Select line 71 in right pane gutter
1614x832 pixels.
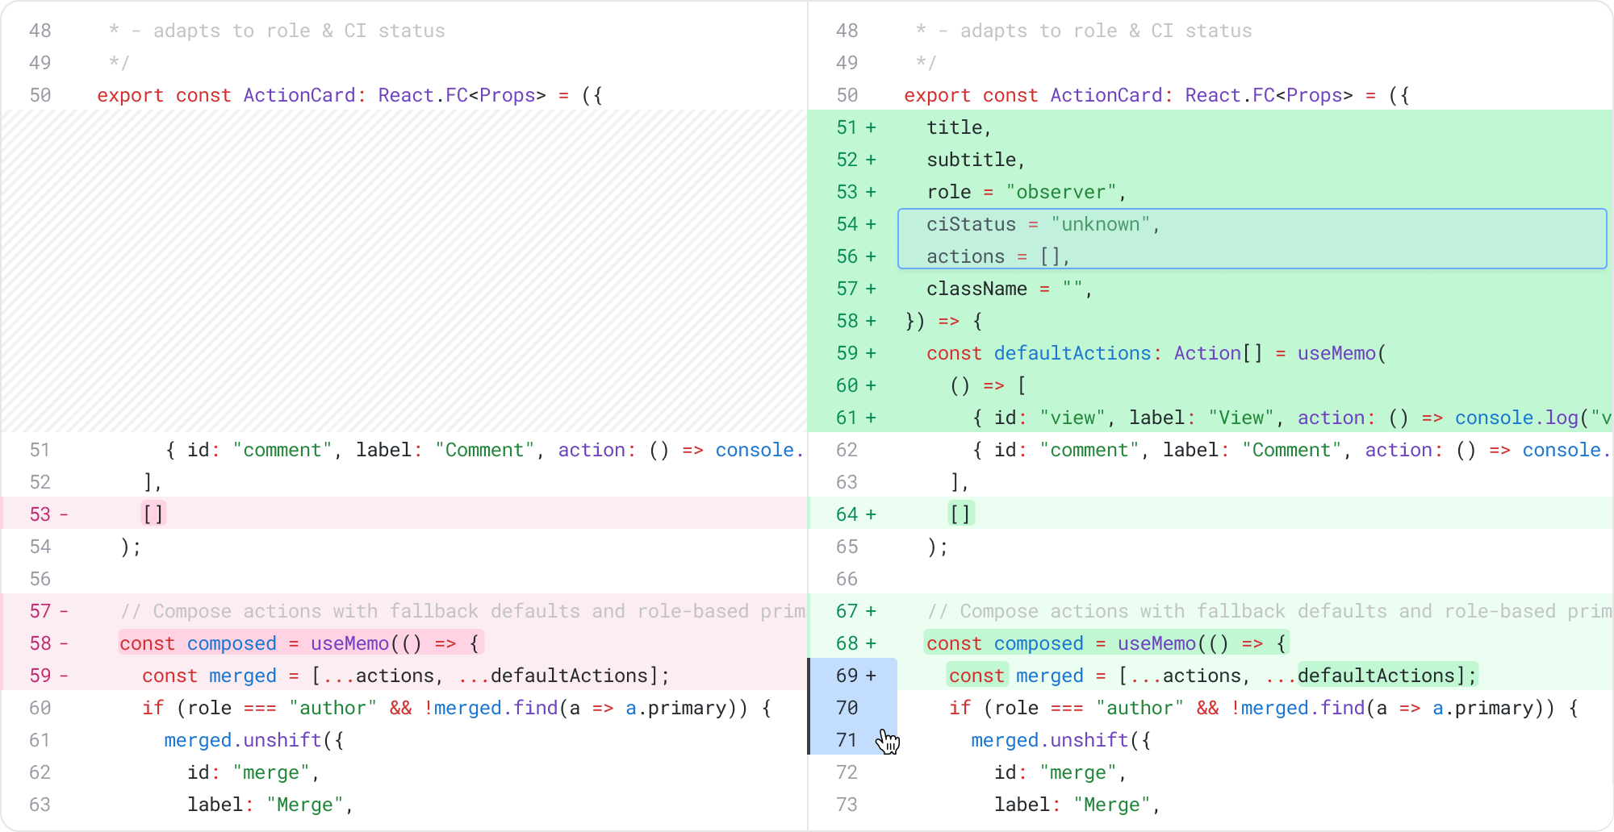point(854,739)
